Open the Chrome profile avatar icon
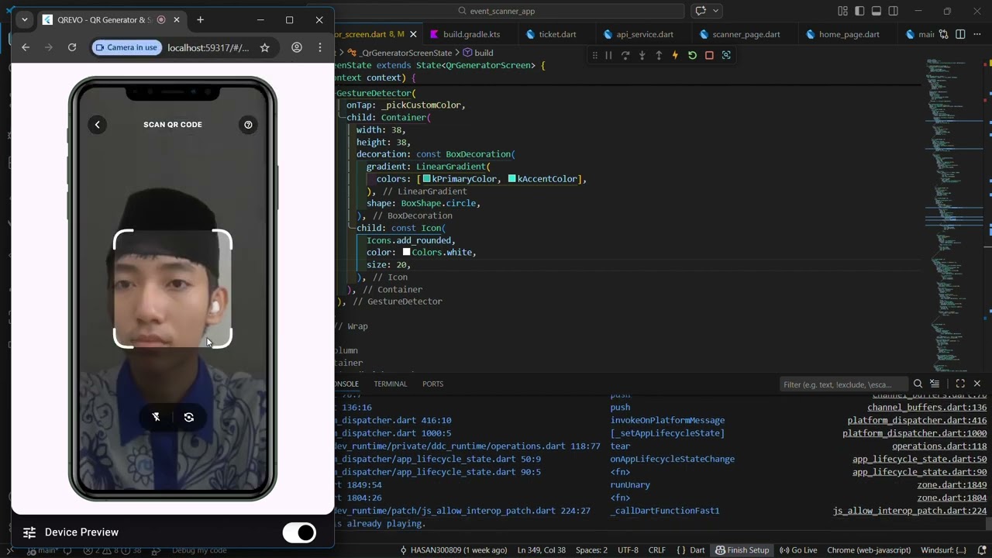The height and width of the screenshot is (558, 992). (x=297, y=47)
